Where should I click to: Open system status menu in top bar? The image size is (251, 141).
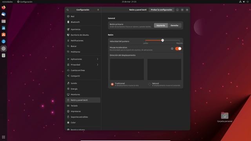(x=244, y=2)
